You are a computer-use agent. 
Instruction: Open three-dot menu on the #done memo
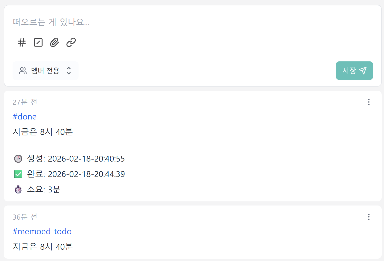tap(369, 102)
